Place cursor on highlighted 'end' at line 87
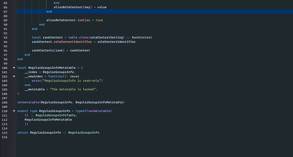The height and width of the screenshot is (157, 293). (x=49, y=11)
